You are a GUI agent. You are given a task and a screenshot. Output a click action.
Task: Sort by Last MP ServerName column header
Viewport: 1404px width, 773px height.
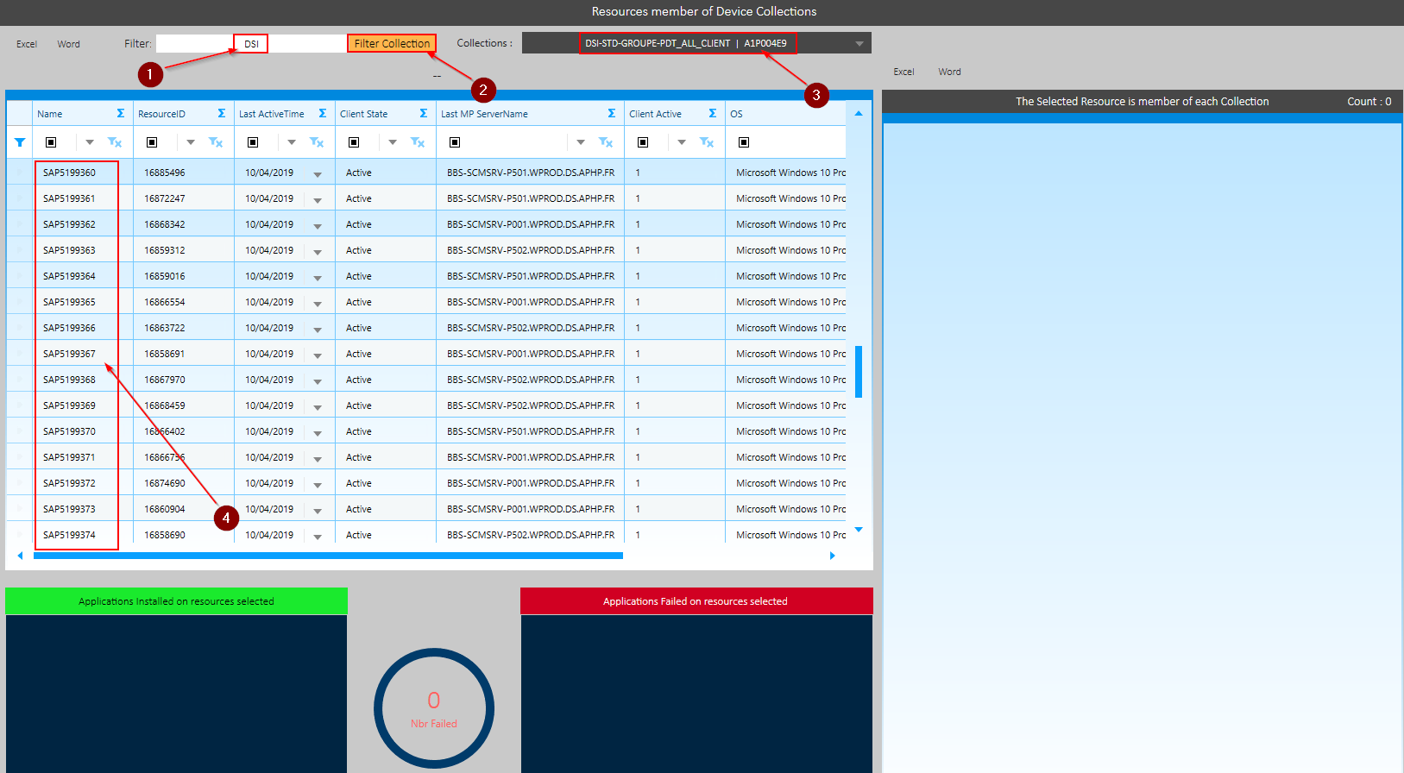[484, 114]
